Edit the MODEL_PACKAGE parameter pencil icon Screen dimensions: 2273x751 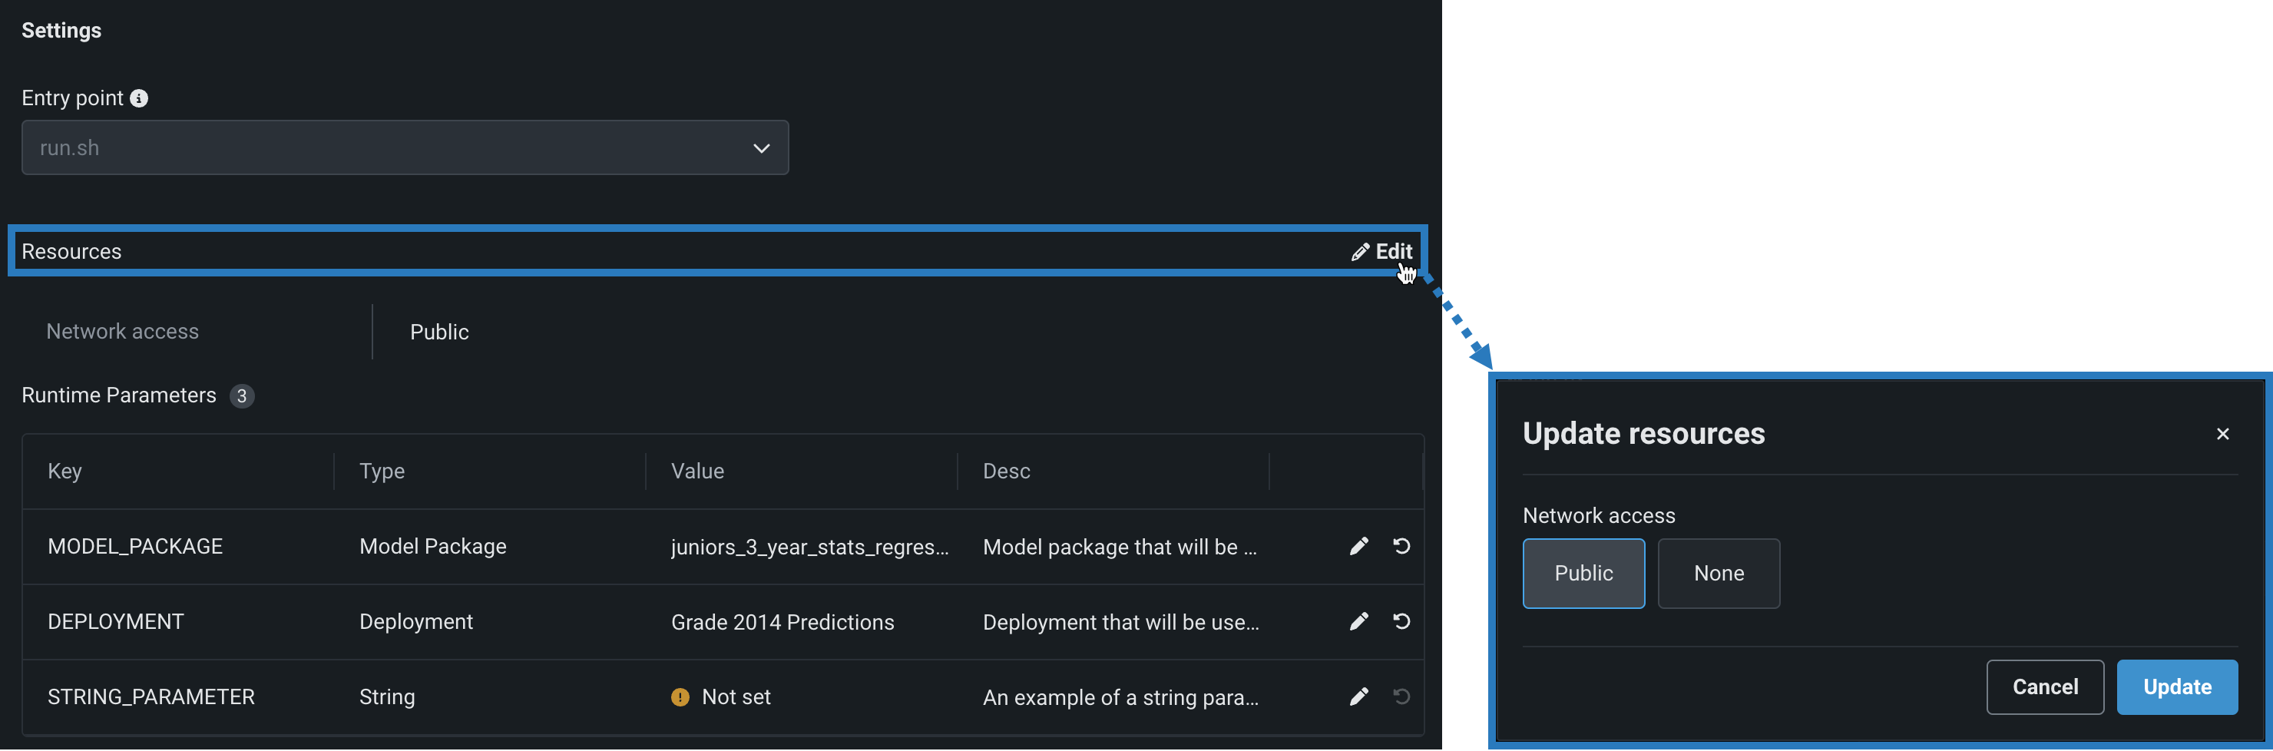pyautogui.click(x=1359, y=546)
